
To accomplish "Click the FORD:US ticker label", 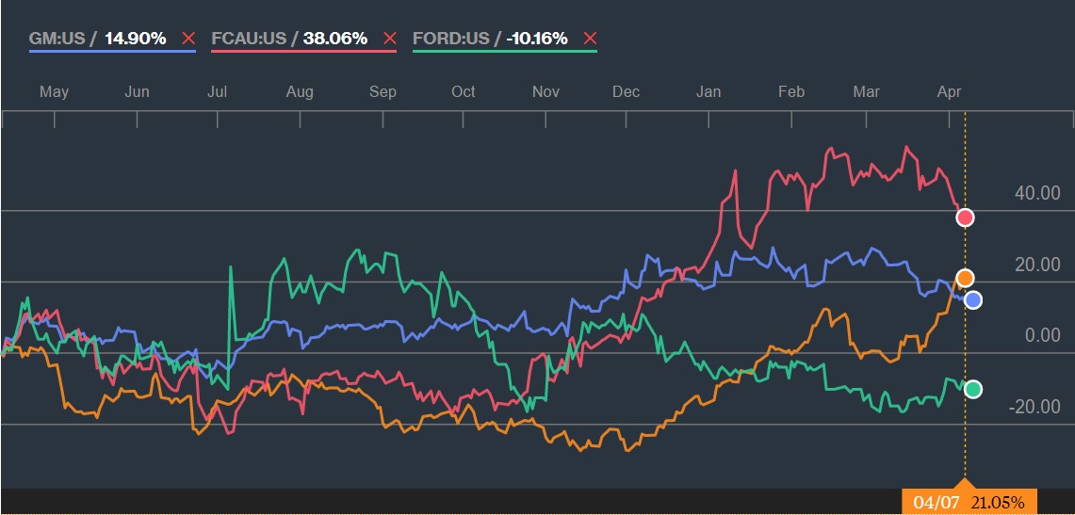I will (x=451, y=39).
